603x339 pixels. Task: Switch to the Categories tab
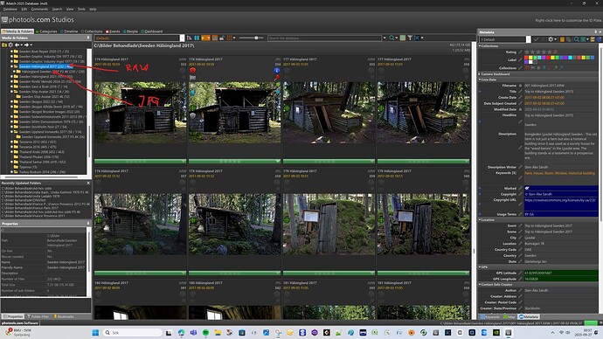click(x=46, y=31)
